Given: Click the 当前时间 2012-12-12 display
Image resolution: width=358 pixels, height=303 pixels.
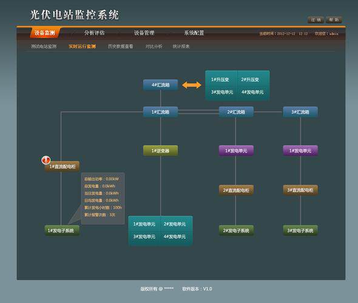Looking at the screenshot, I should pyautogui.click(x=283, y=34).
